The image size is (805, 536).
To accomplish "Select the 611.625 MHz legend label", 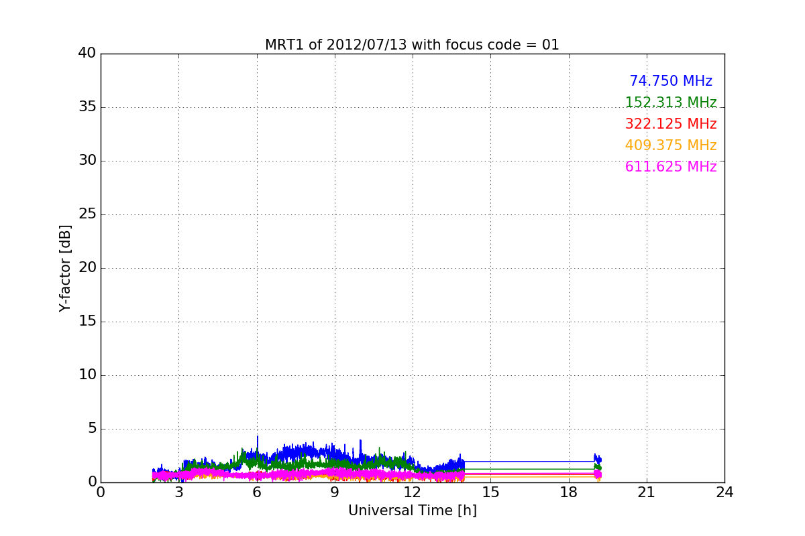I will pyautogui.click(x=671, y=167).
